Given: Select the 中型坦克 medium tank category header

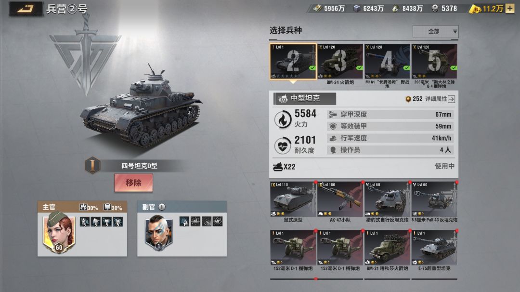Looking at the screenshot, I should 305,99.
